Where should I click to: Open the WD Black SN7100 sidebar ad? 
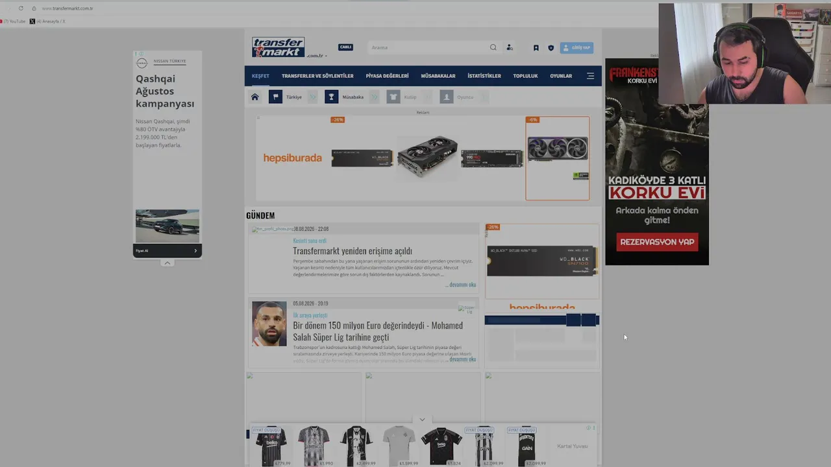click(x=541, y=261)
